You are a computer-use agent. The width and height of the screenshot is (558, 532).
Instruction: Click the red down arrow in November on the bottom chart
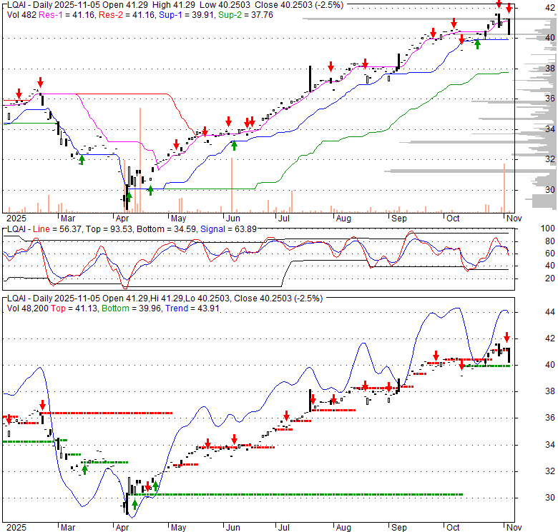[506, 336]
